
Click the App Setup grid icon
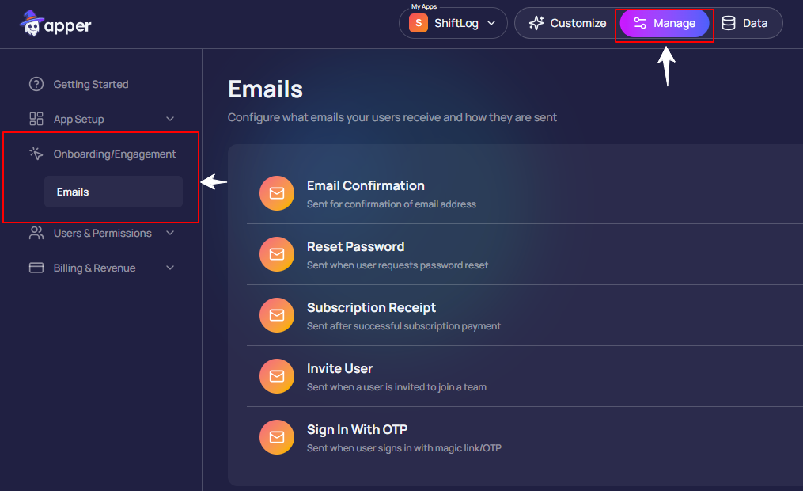[x=36, y=119]
